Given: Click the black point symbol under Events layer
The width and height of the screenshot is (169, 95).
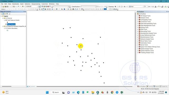Looking at the screenshot, I should pyautogui.click(x=7, y=22).
